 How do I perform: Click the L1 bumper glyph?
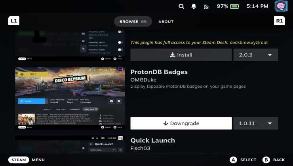pyautogui.click(x=14, y=21)
